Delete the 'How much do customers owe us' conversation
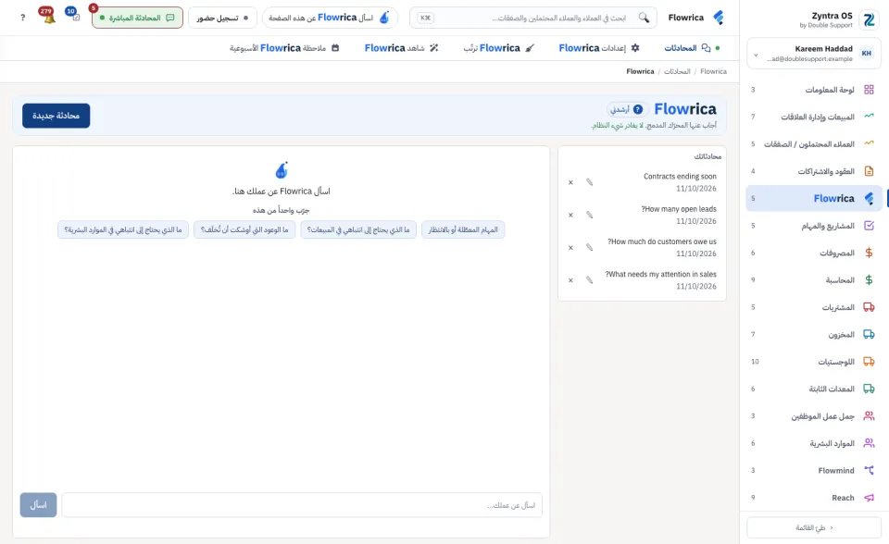Image resolution: width=889 pixels, height=544 pixels. pyautogui.click(x=571, y=247)
